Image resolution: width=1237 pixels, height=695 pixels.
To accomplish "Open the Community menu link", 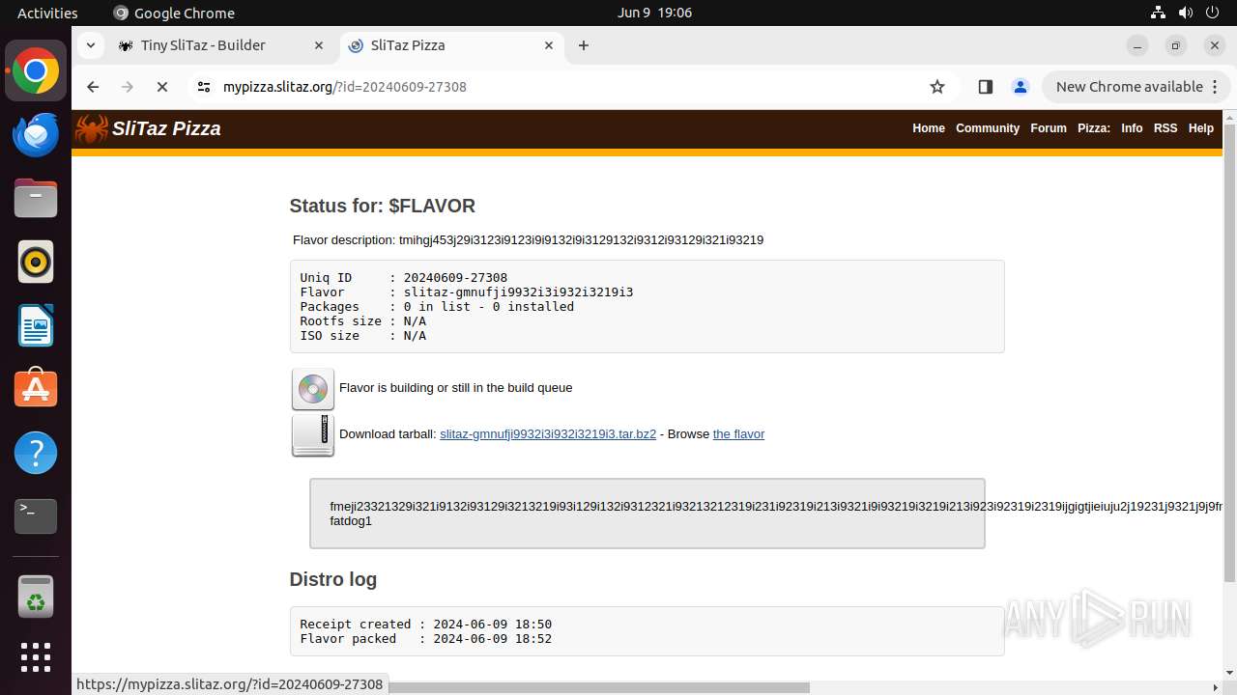I will (x=988, y=128).
